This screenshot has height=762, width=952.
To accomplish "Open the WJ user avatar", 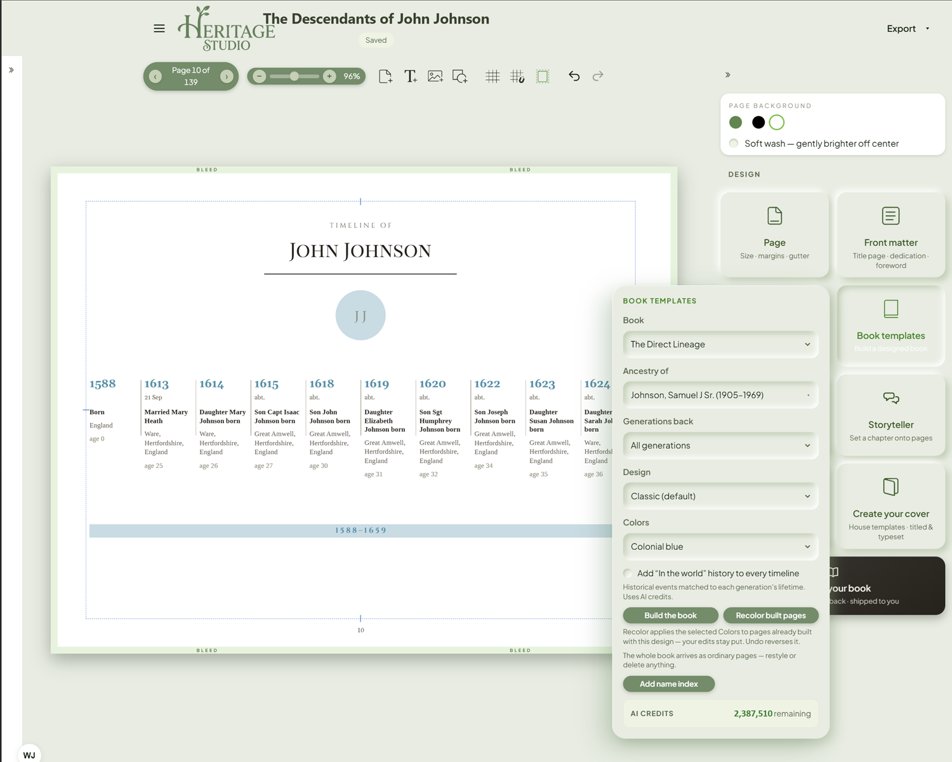I will (x=29, y=754).
